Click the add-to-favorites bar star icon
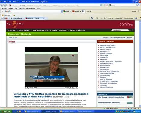Image resolution: width=141 pixels, height=113 pixels. point(14,15)
